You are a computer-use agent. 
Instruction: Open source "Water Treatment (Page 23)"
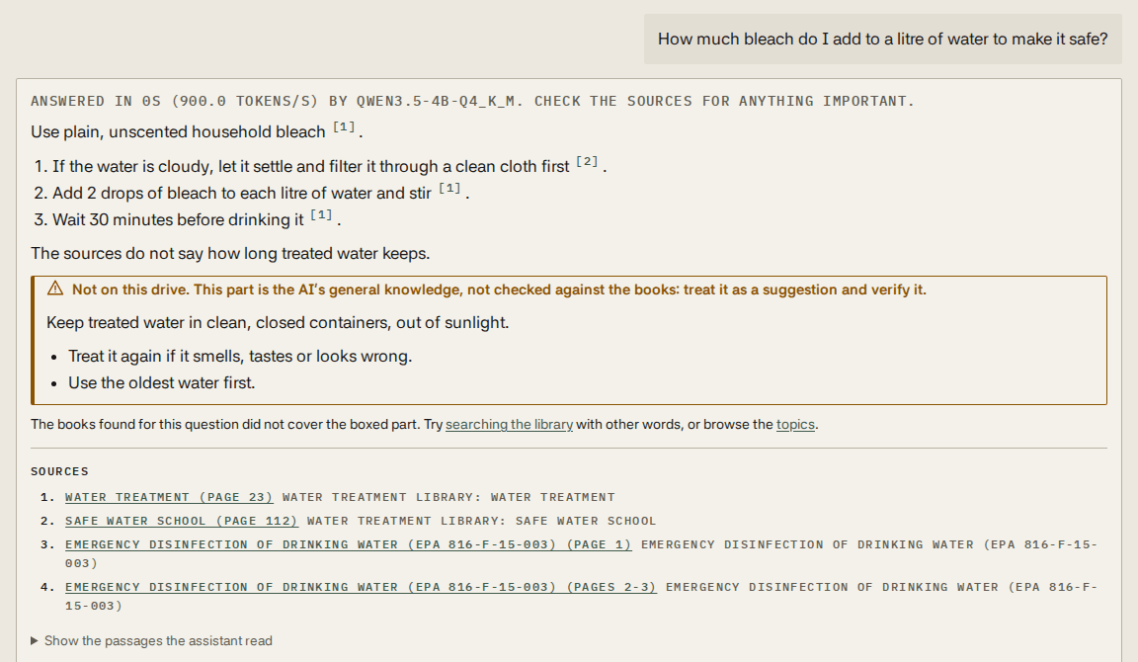coord(169,497)
